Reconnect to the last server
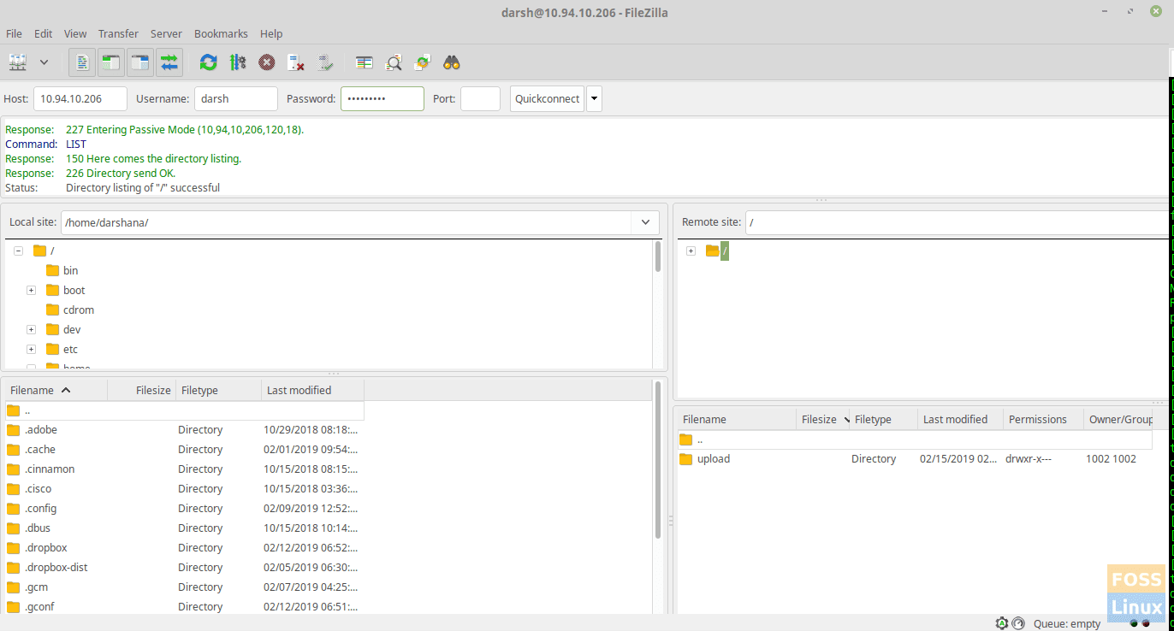The image size is (1174, 631). tap(325, 62)
